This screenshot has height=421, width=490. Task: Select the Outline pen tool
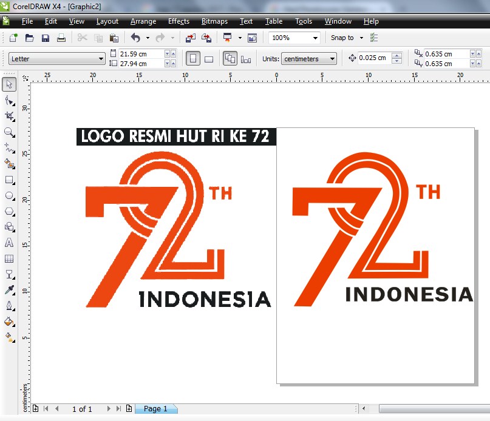9,306
